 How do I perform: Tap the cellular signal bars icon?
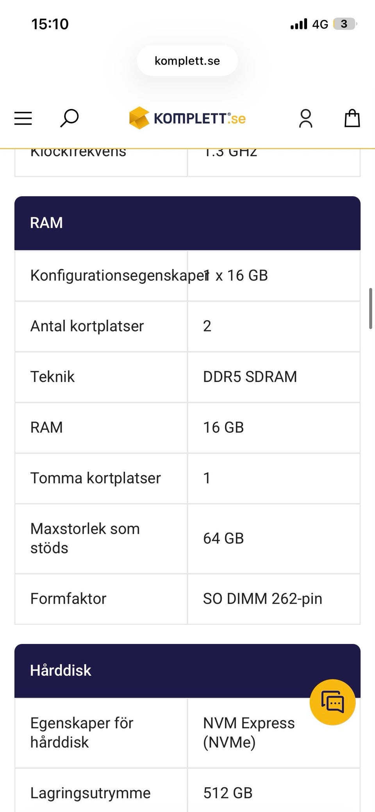[299, 24]
